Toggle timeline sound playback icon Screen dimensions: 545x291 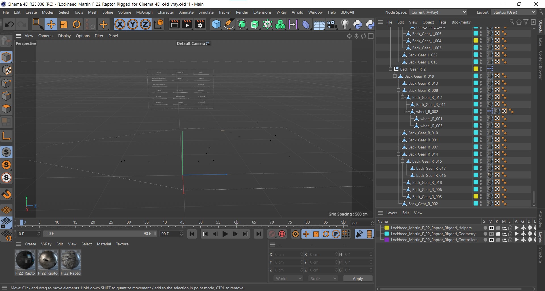(359, 234)
